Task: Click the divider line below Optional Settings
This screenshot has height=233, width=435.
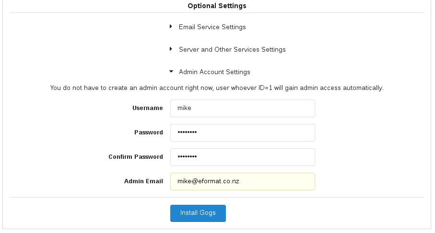Action: [x=217, y=13]
